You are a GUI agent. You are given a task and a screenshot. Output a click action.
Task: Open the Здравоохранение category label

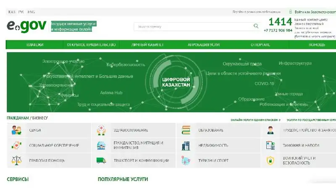131,130
